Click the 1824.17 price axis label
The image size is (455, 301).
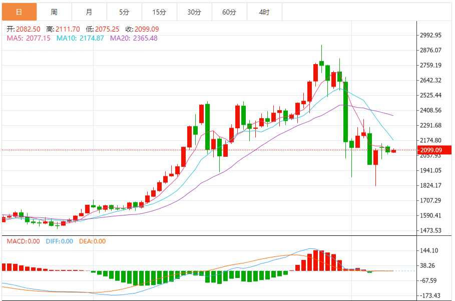tap(430, 185)
